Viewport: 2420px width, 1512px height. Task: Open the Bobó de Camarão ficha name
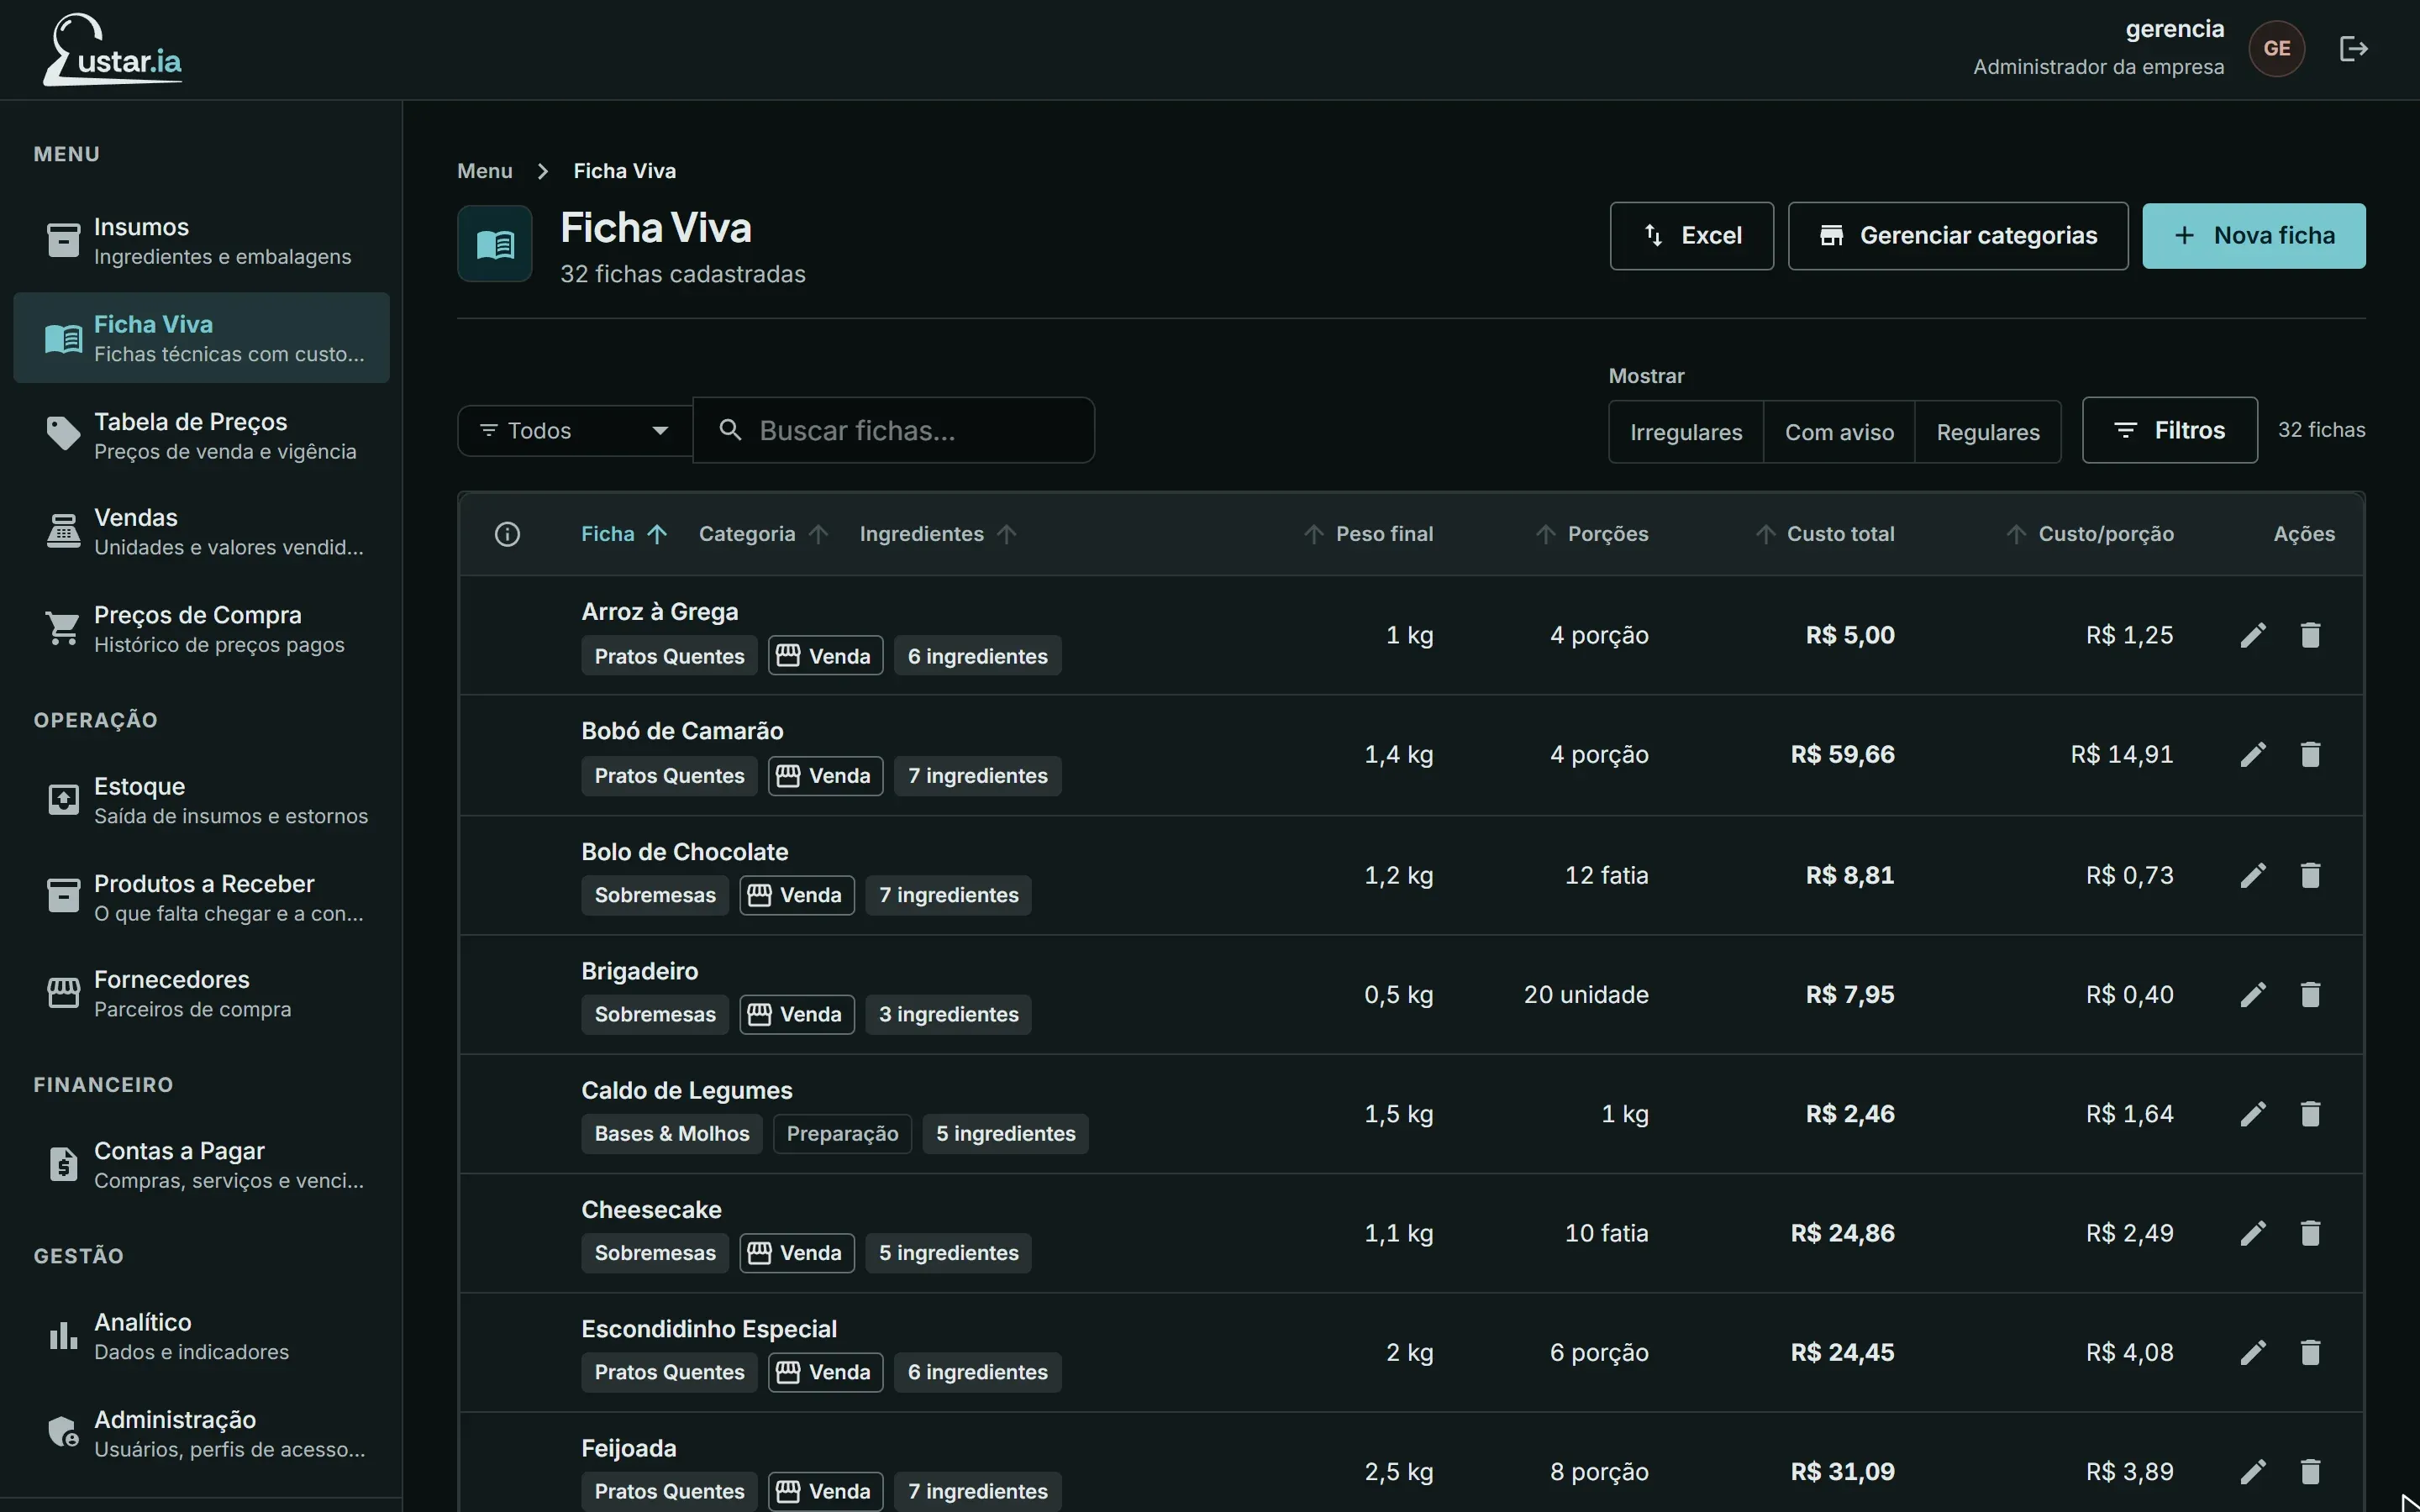coord(682,731)
